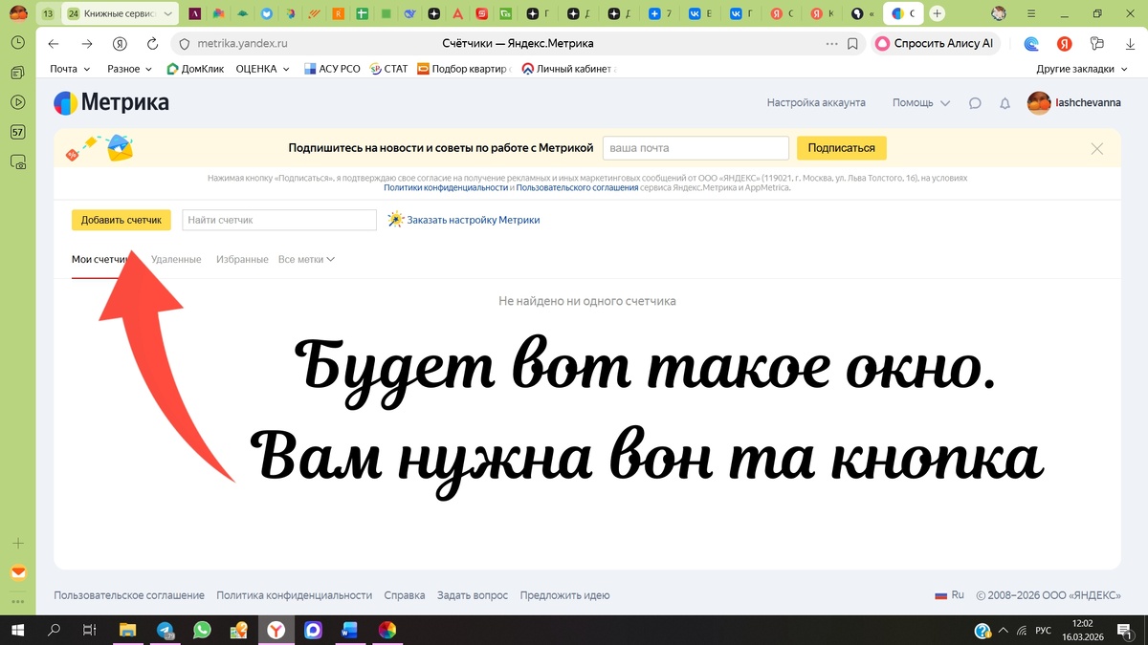Select the Избранные counters tab
This screenshot has height=645, width=1148.
[242, 258]
